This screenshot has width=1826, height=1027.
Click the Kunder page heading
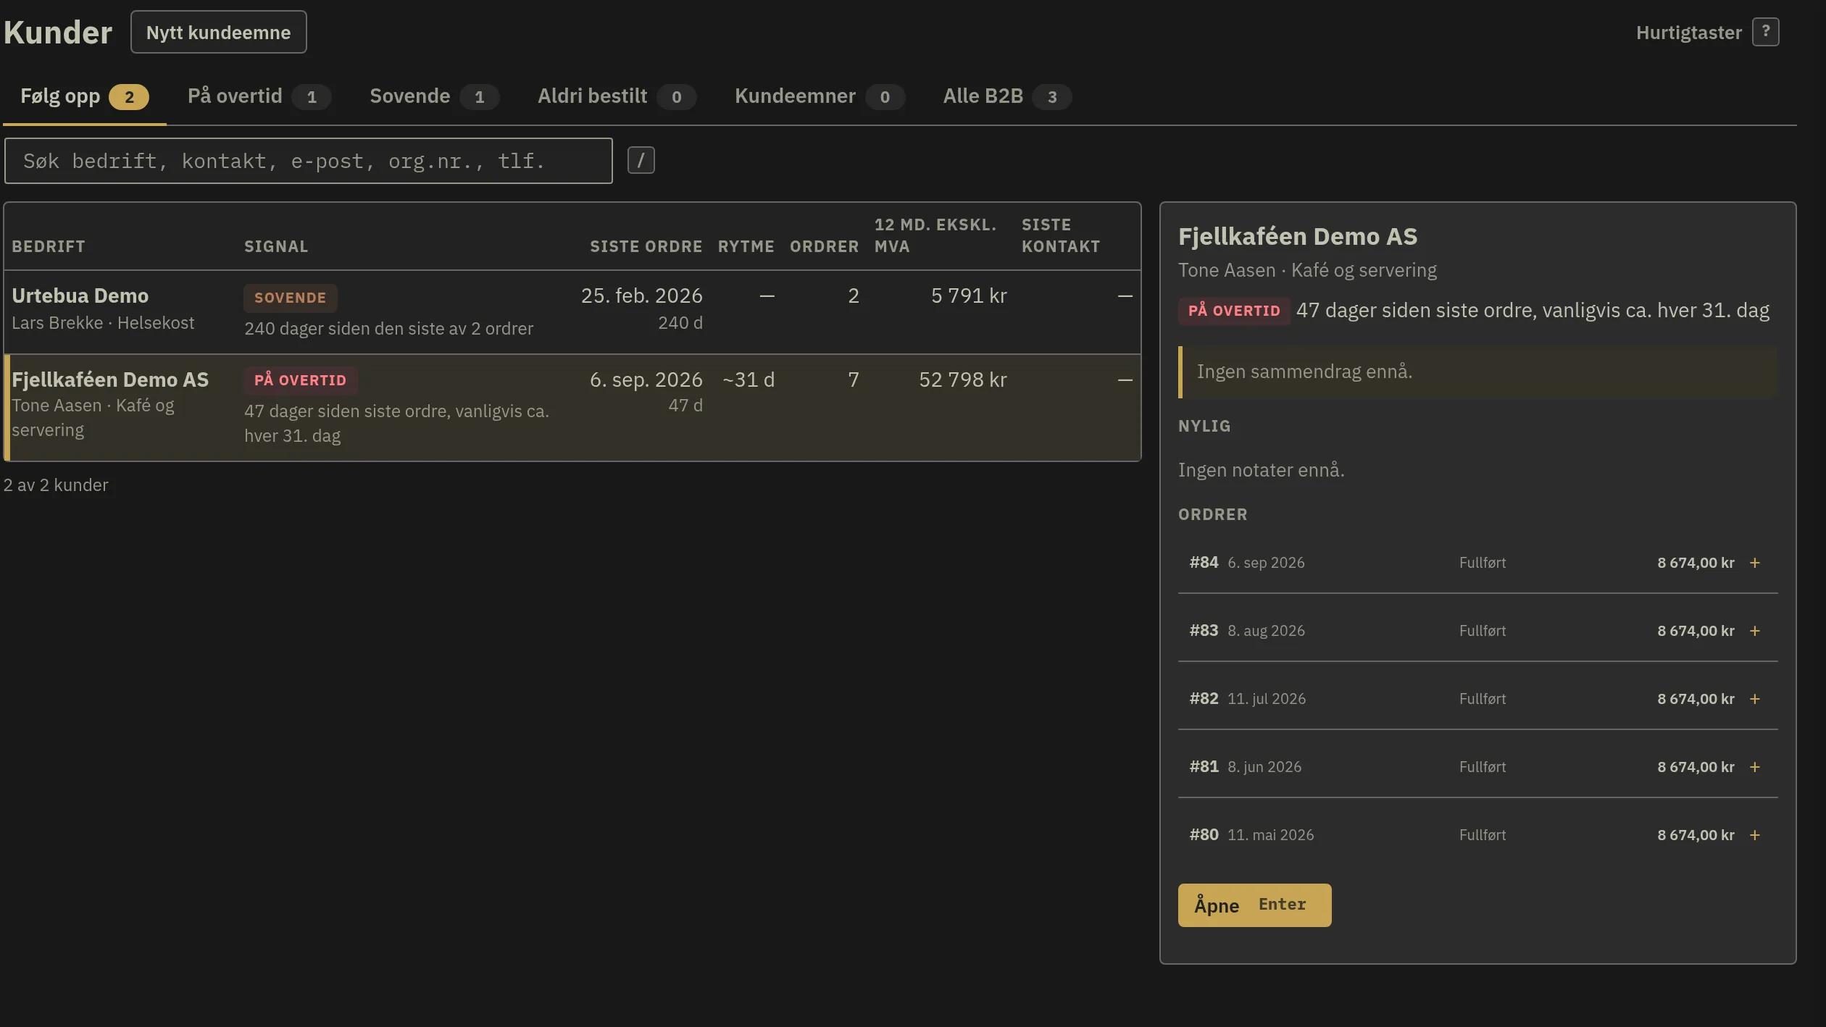click(x=58, y=33)
